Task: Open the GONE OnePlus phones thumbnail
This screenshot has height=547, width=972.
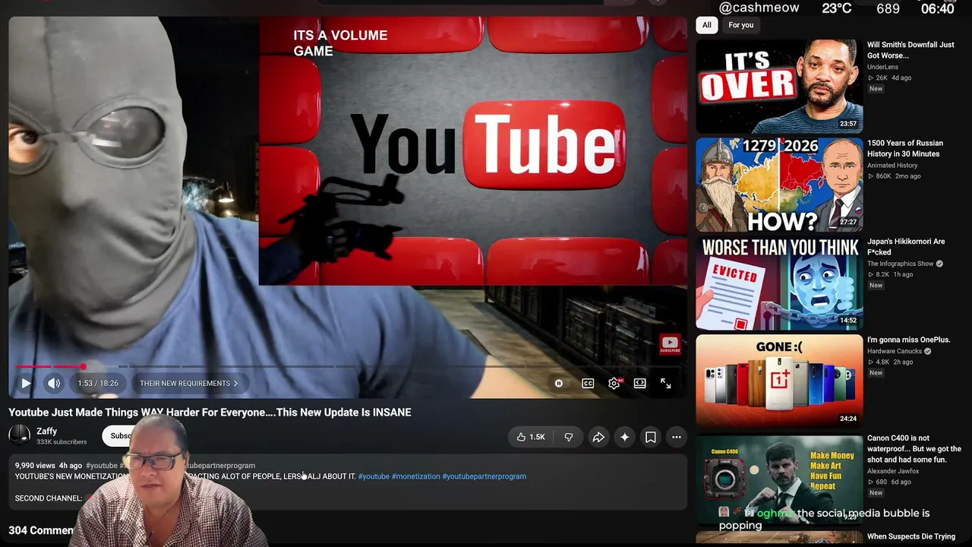Action: (x=779, y=381)
